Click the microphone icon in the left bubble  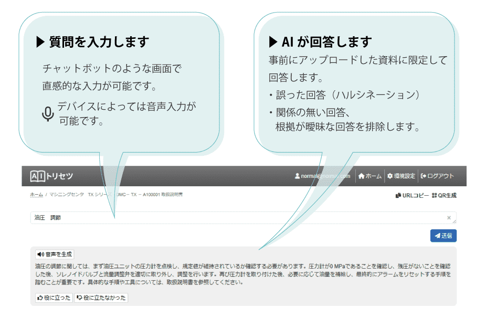(x=48, y=114)
